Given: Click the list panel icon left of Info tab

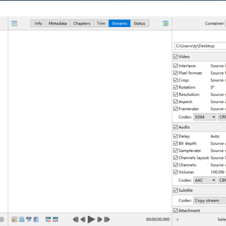Looking at the screenshot, I should point(14,23).
